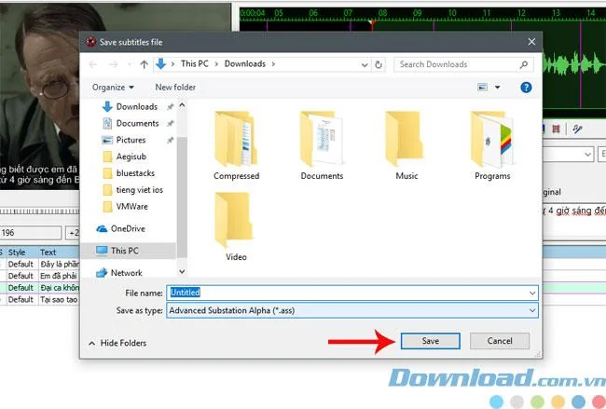Go up one folder level arrow
The image size is (606, 409).
click(x=145, y=64)
